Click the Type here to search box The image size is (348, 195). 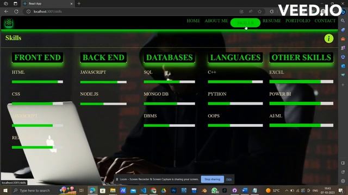coord(34,190)
